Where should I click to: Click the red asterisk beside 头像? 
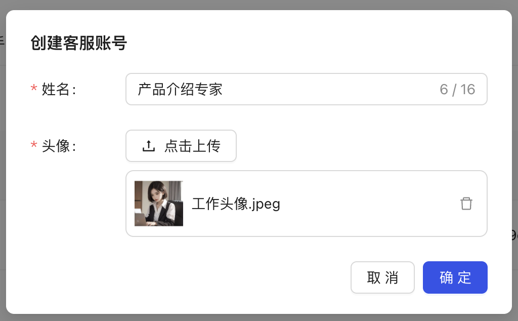[x=34, y=147]
